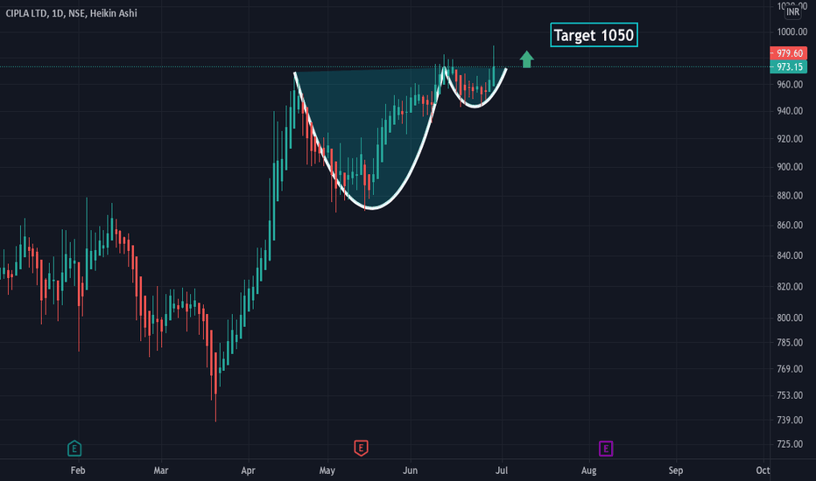Screen dimensions: 816x481
Task: Click the 725.00 price axis label
Action: pos(790,444)
